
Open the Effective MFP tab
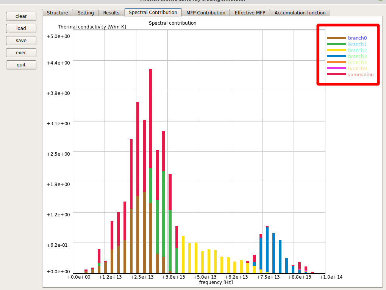tap(250, 13)
